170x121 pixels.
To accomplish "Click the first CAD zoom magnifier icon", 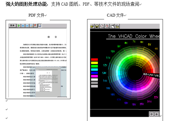I will click(102, 26).
